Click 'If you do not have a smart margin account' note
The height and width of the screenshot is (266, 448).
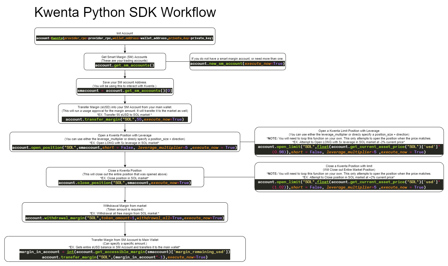(237, 59)
